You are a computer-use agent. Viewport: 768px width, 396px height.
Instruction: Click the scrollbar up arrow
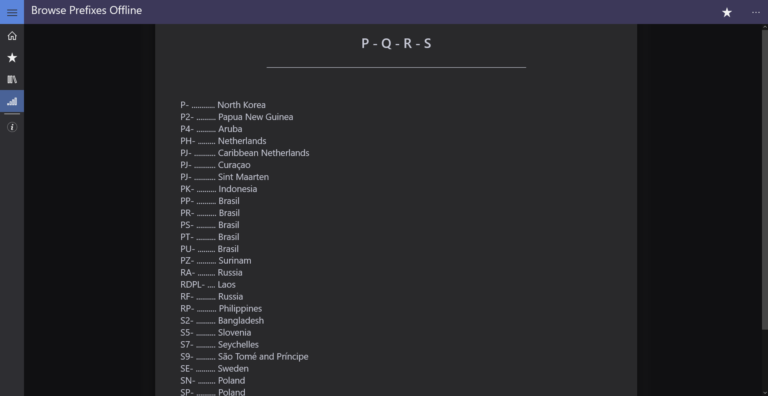[x=765, y=27]
